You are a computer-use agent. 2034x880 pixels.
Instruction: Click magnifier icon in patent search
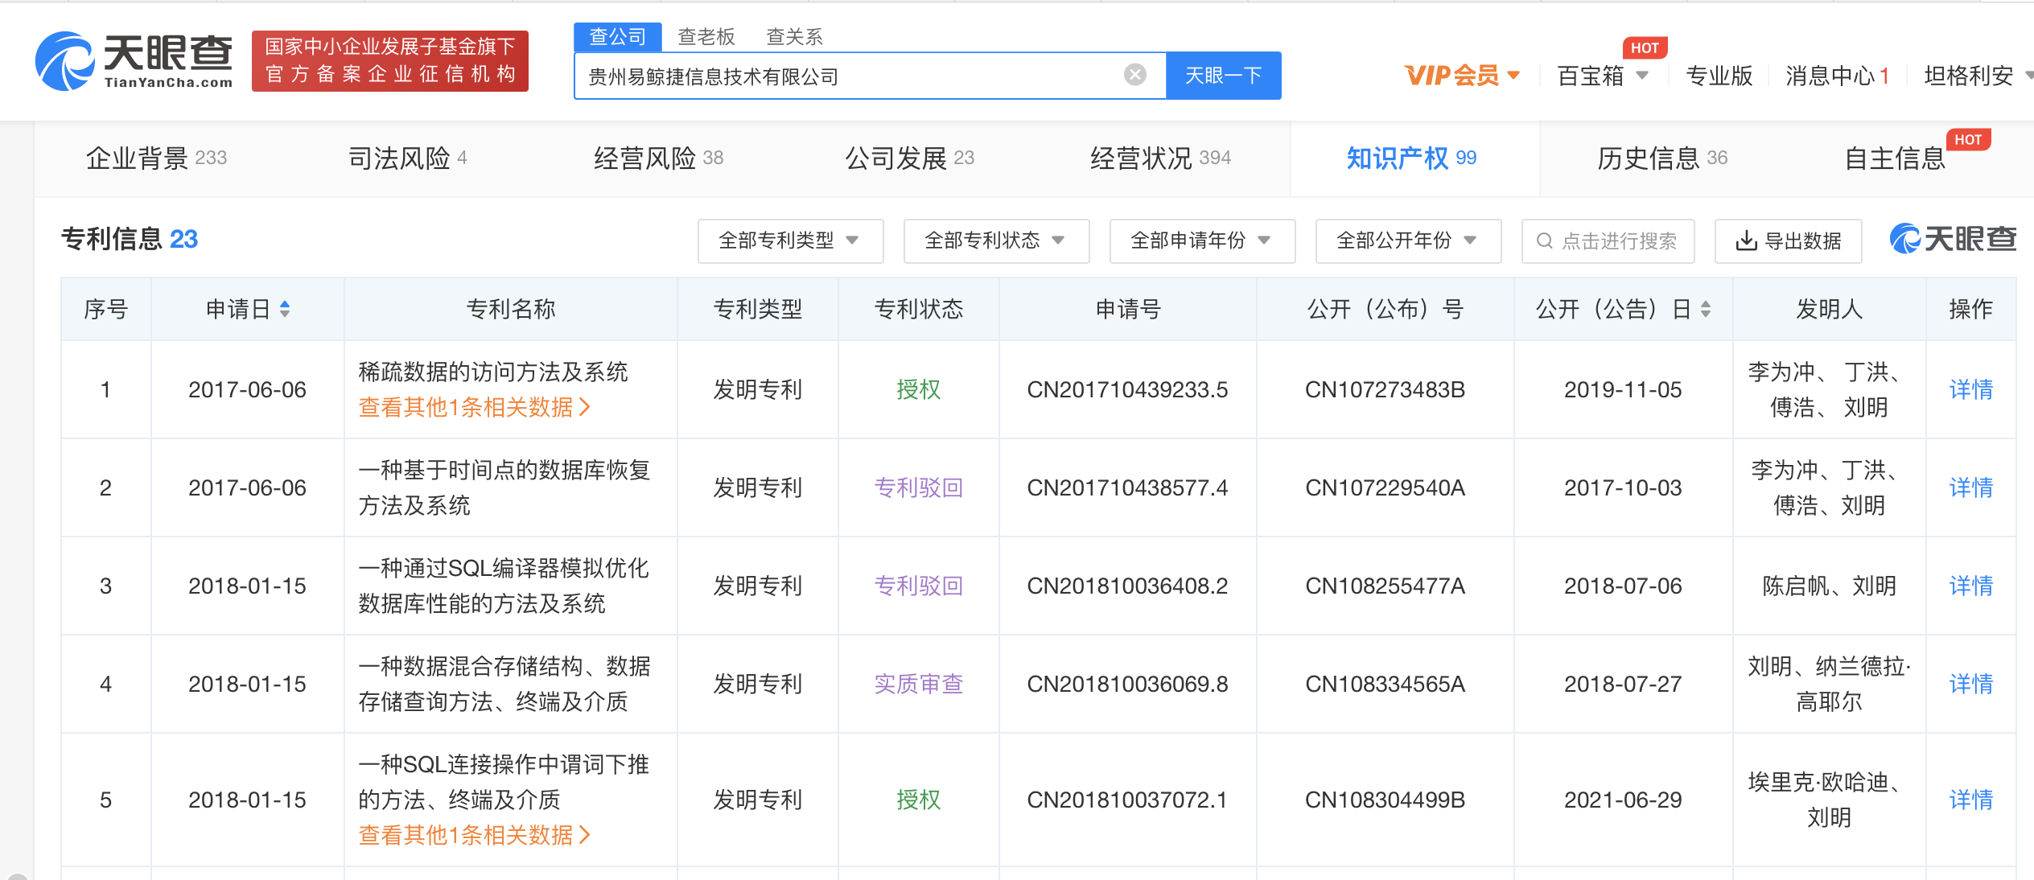tap(1544, 241)
